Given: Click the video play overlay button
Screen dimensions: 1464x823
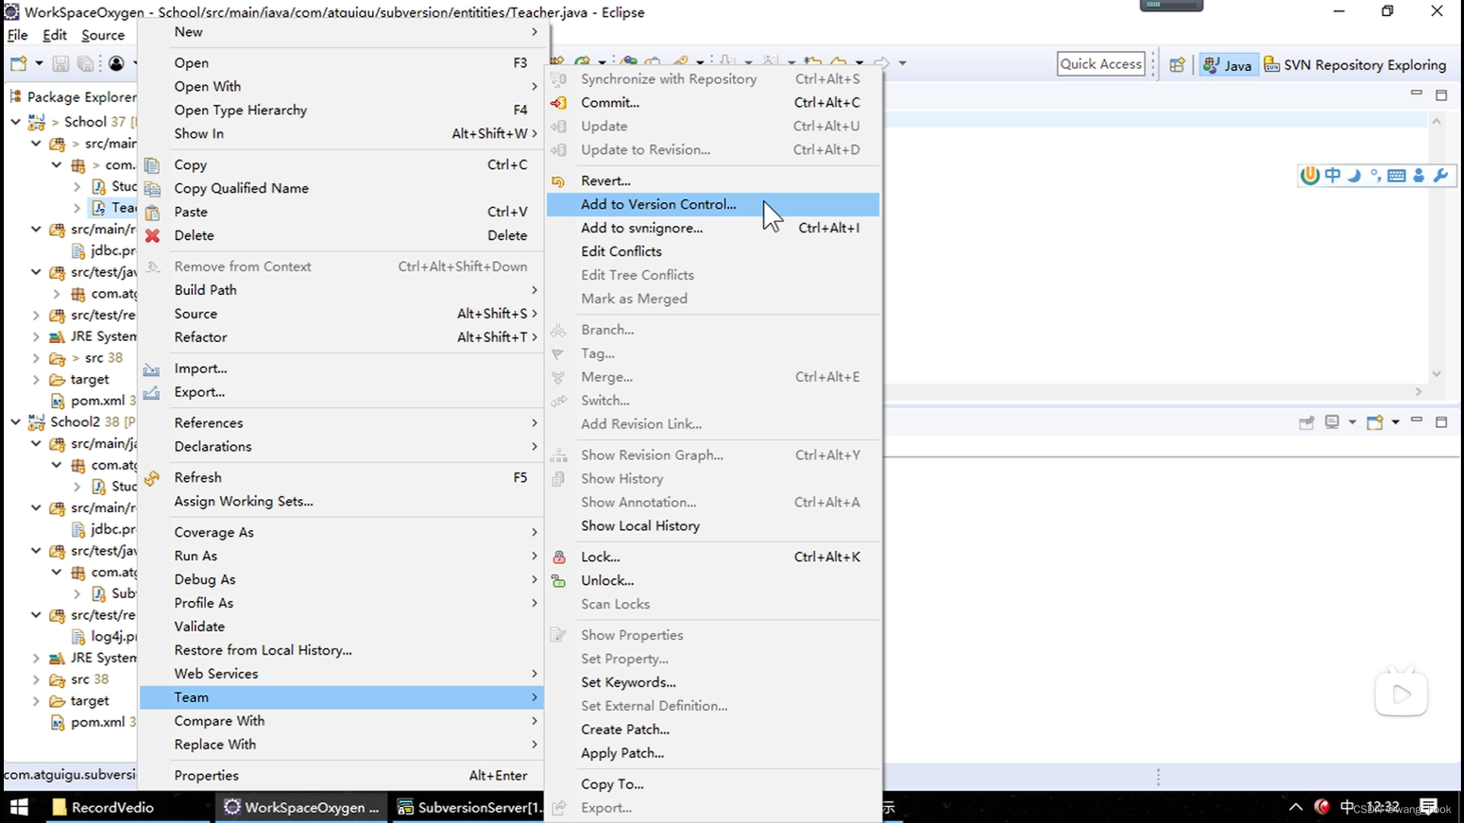Looking at the screenshot, I should tap(1401, 693).
